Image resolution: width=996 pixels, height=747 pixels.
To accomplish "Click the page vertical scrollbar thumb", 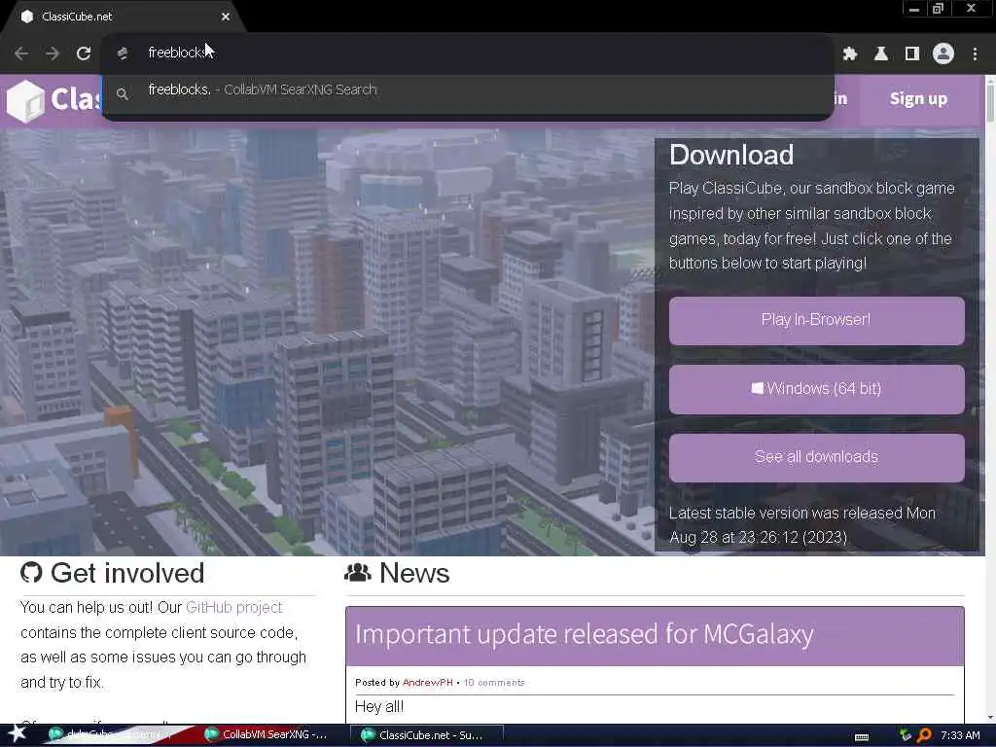I will pos(990,101).
